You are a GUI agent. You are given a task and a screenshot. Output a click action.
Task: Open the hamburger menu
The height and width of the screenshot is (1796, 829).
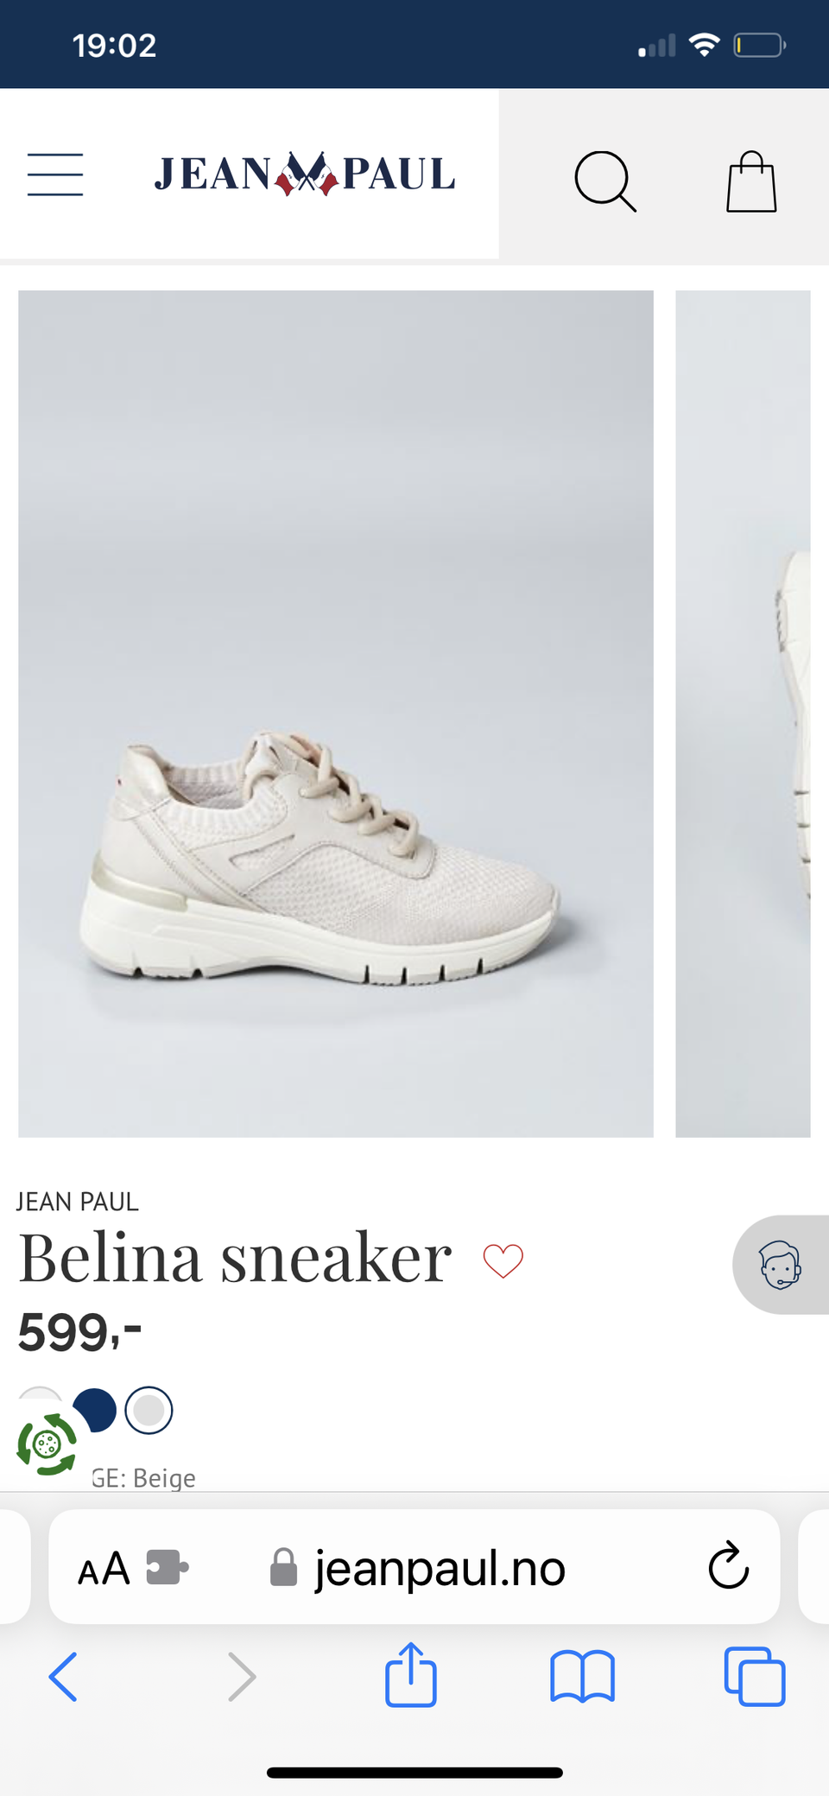[x=55, y=175]
